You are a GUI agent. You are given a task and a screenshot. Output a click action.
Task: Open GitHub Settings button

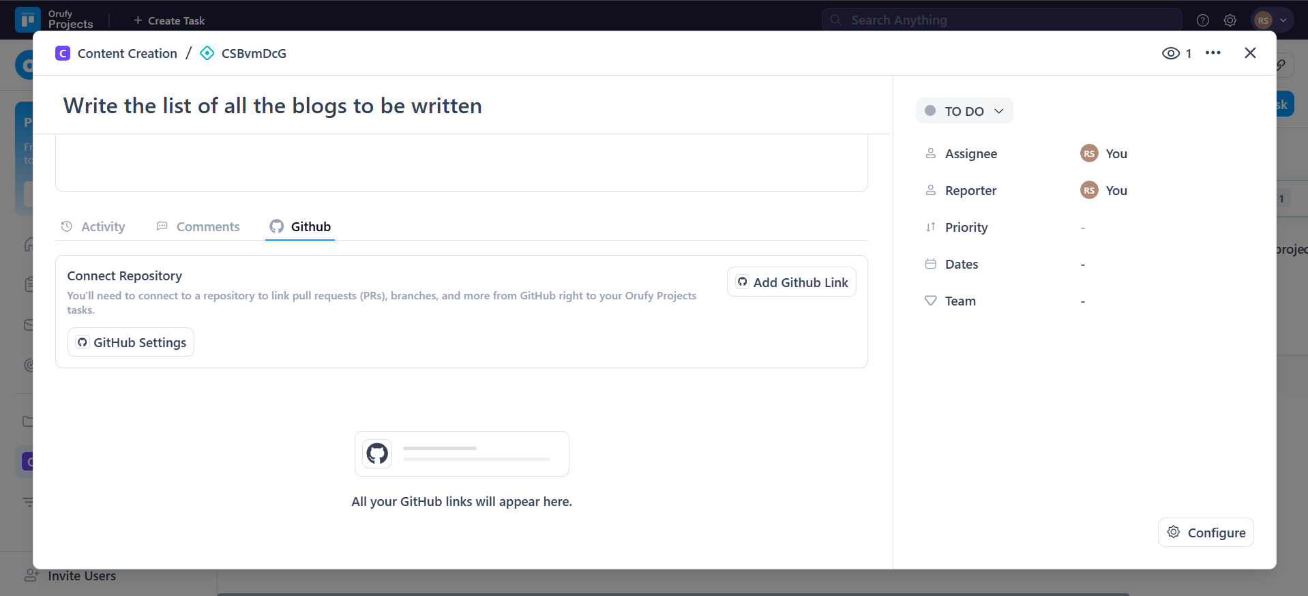(131, 342)
